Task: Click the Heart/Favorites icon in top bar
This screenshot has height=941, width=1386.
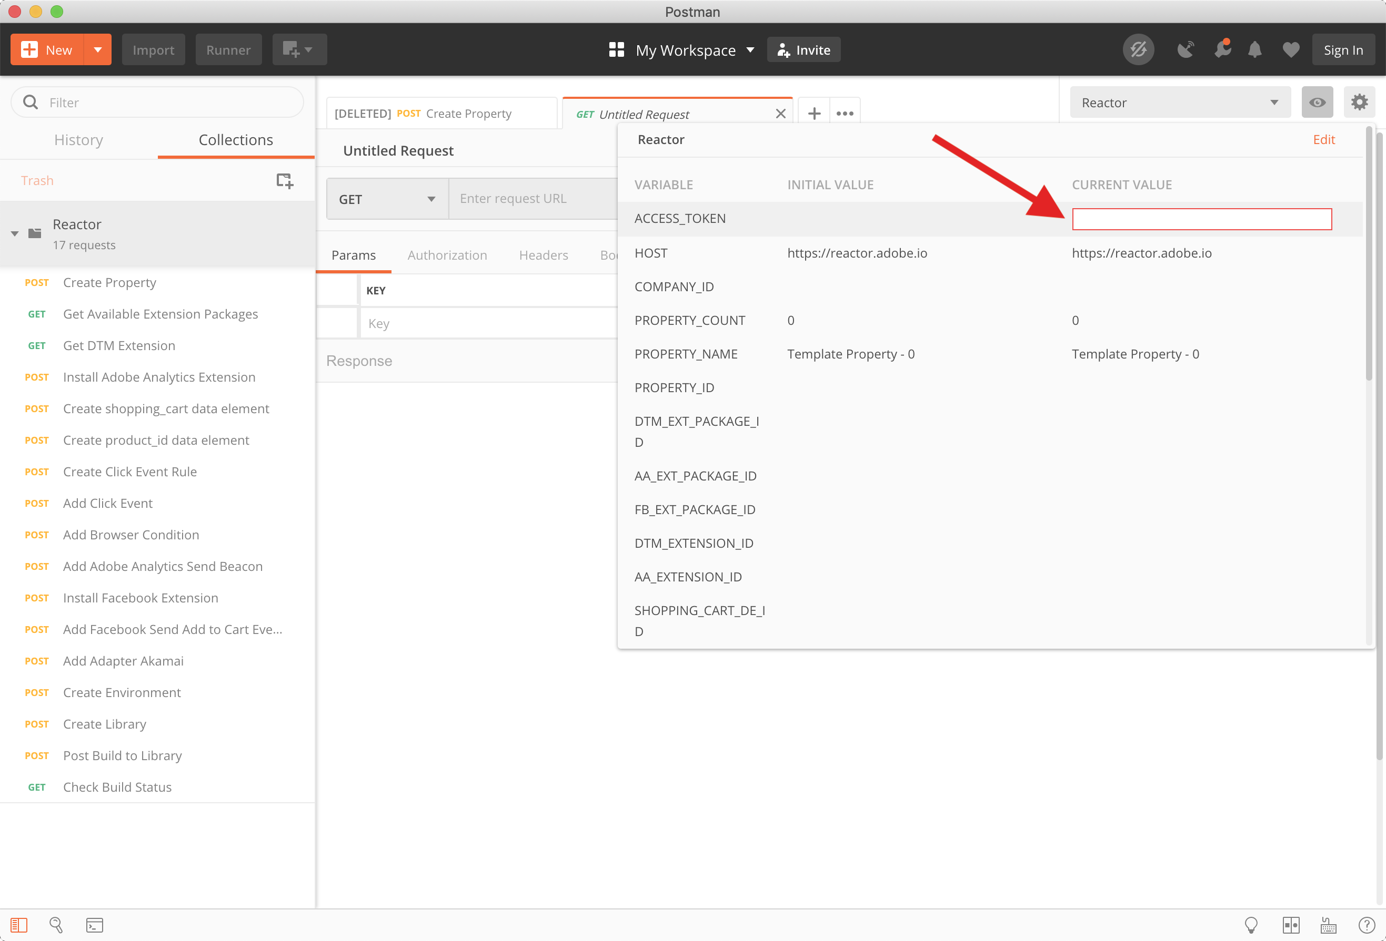Action: point(1290,49)
